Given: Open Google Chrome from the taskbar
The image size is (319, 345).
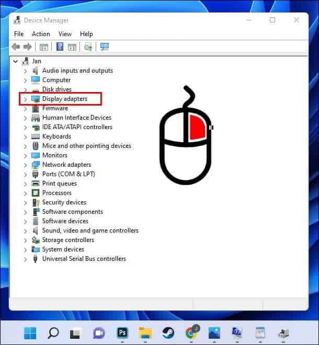Looking at the screenshot, I should click(x=191, y=332).
